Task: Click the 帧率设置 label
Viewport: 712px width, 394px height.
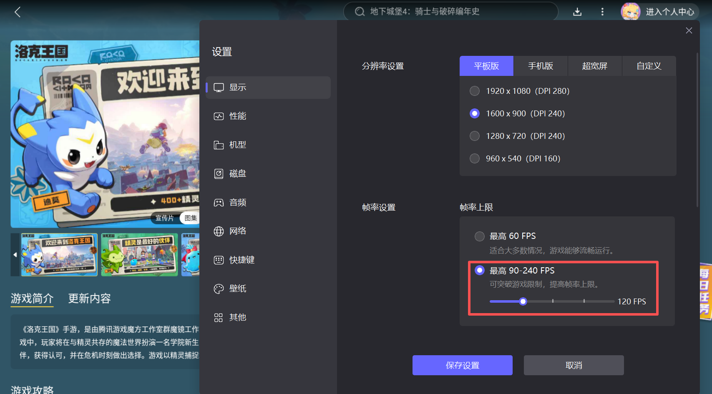Action: 379,207
